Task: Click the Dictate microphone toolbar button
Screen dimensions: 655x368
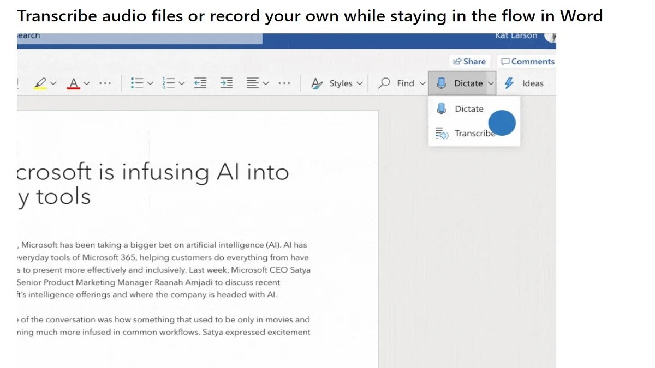Action: click(x=460, y=83)
